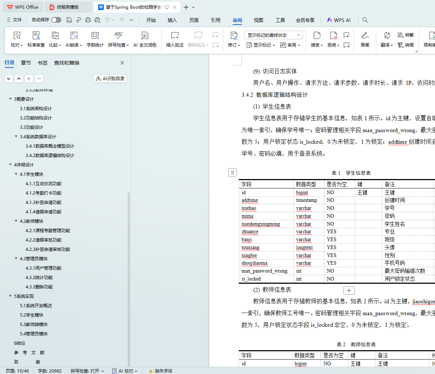Click the AI识别目录 button

[x=110, y=78]
